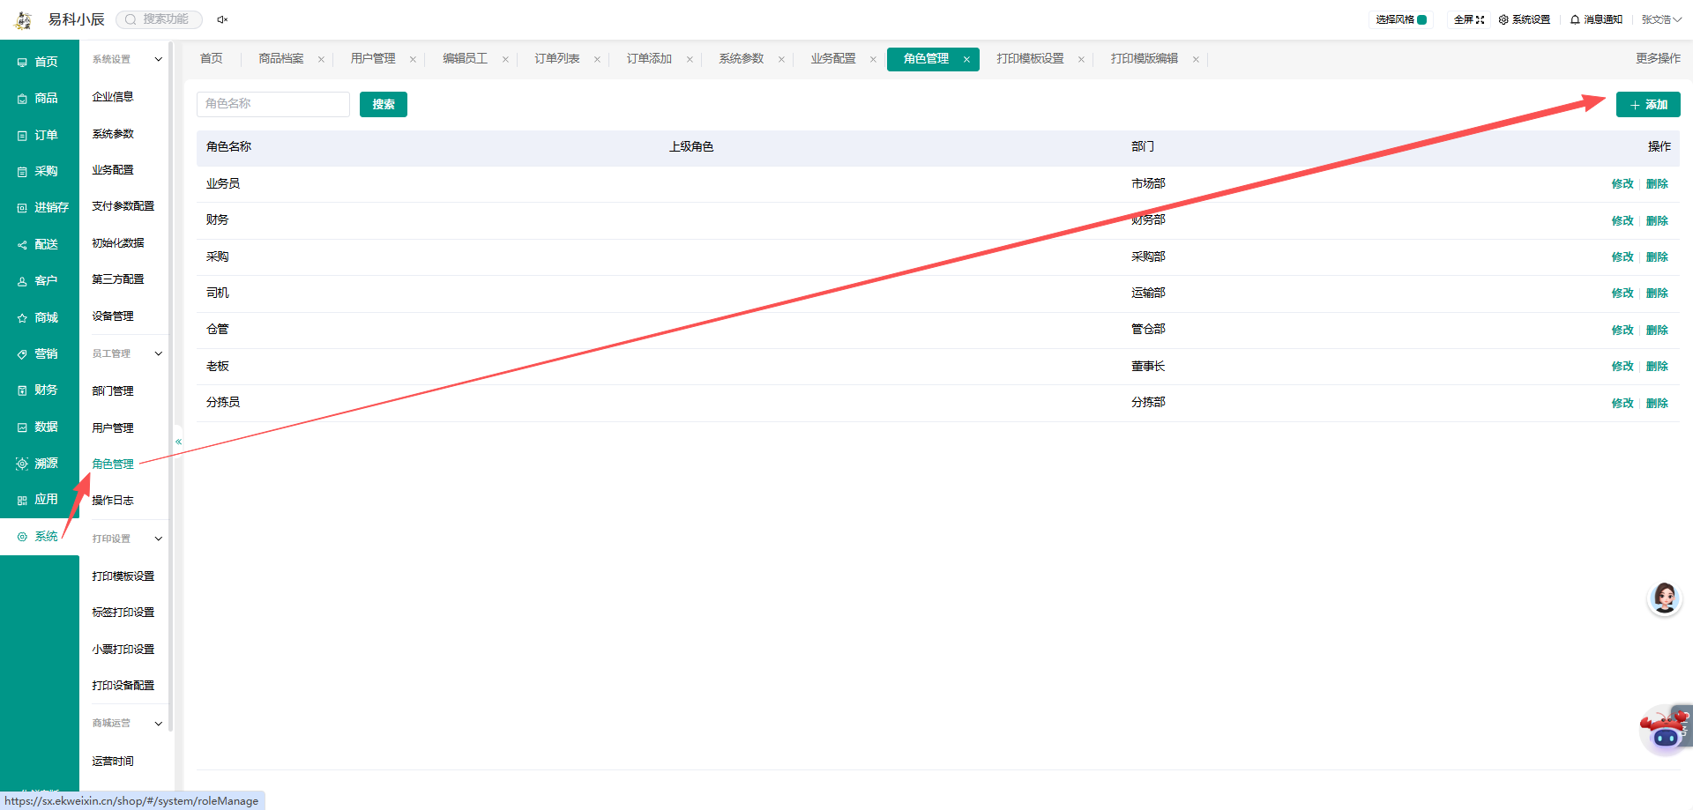The height and width of the screenshot is (810, 1693).
Task: Collapse the 打印设置 submenu group
Action: tap(159, 539)
